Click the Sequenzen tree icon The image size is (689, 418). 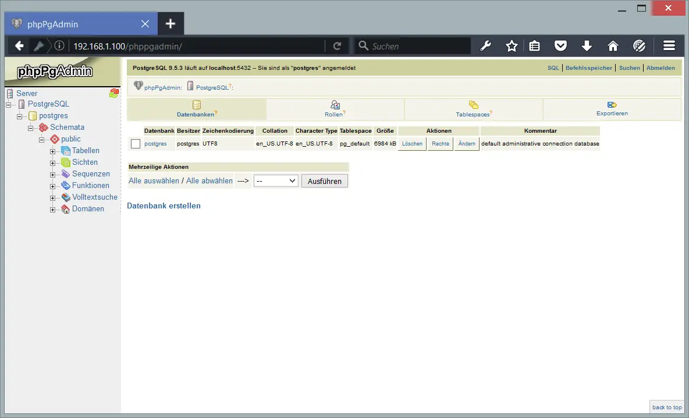(x=66, y=174)
